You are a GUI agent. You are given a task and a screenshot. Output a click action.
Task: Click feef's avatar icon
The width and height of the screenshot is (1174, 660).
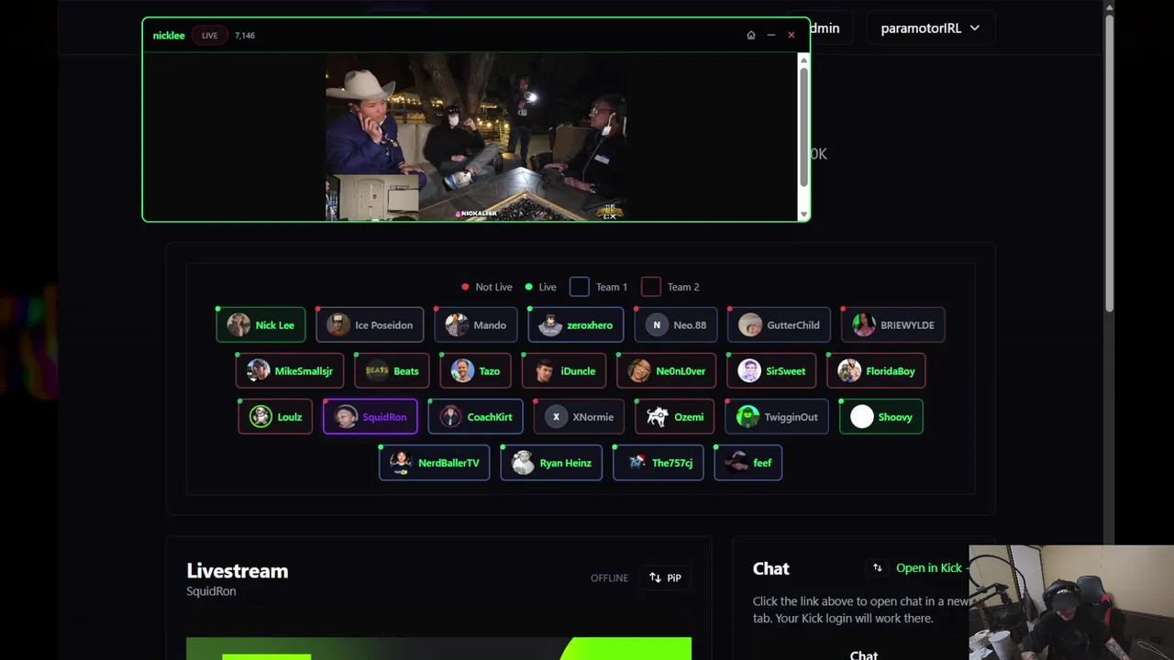(737, 463)
